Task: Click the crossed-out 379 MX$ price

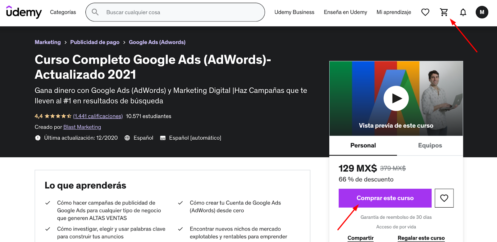Action: [393, 168]
